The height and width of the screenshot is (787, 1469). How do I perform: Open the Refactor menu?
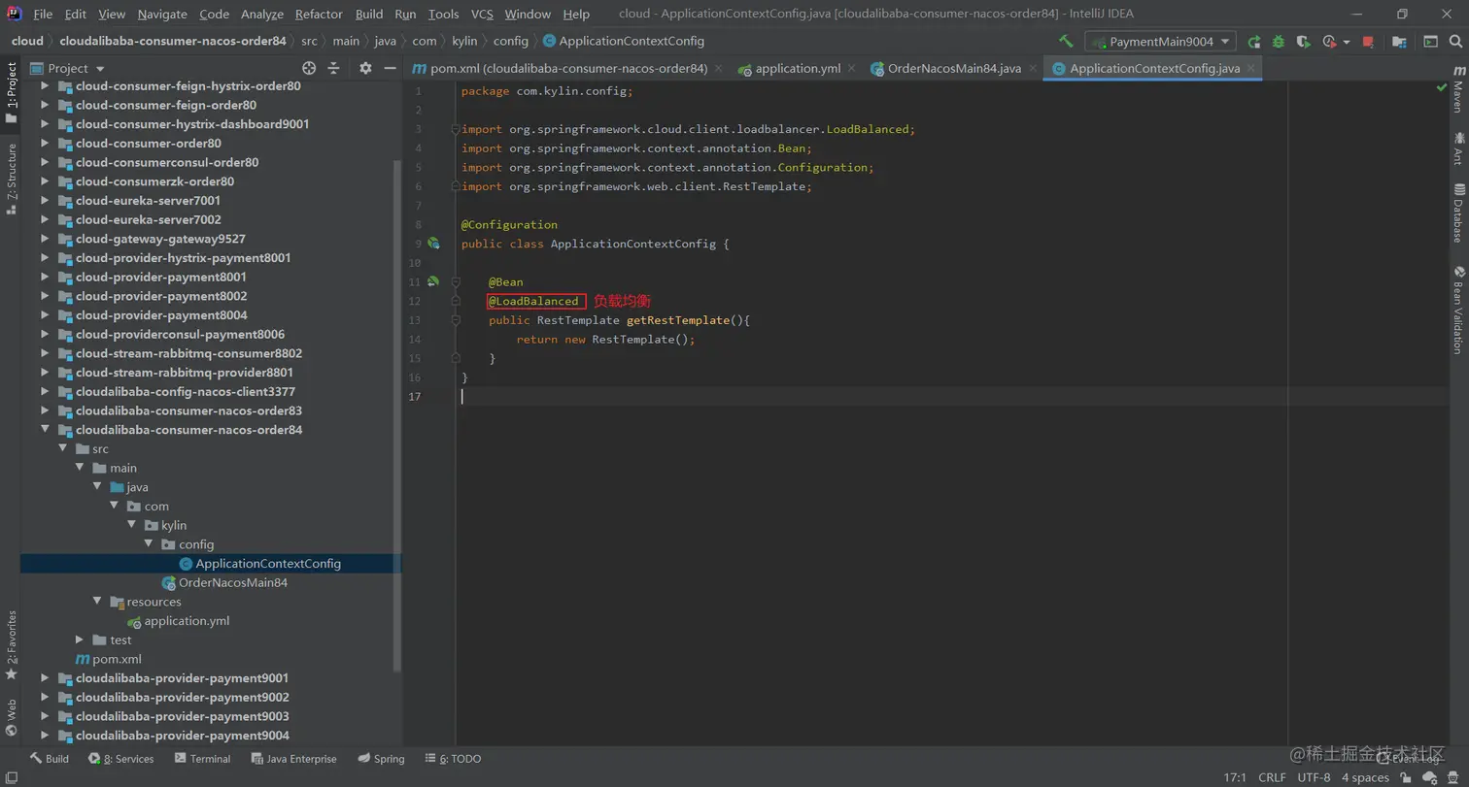[x=319, y=14]
